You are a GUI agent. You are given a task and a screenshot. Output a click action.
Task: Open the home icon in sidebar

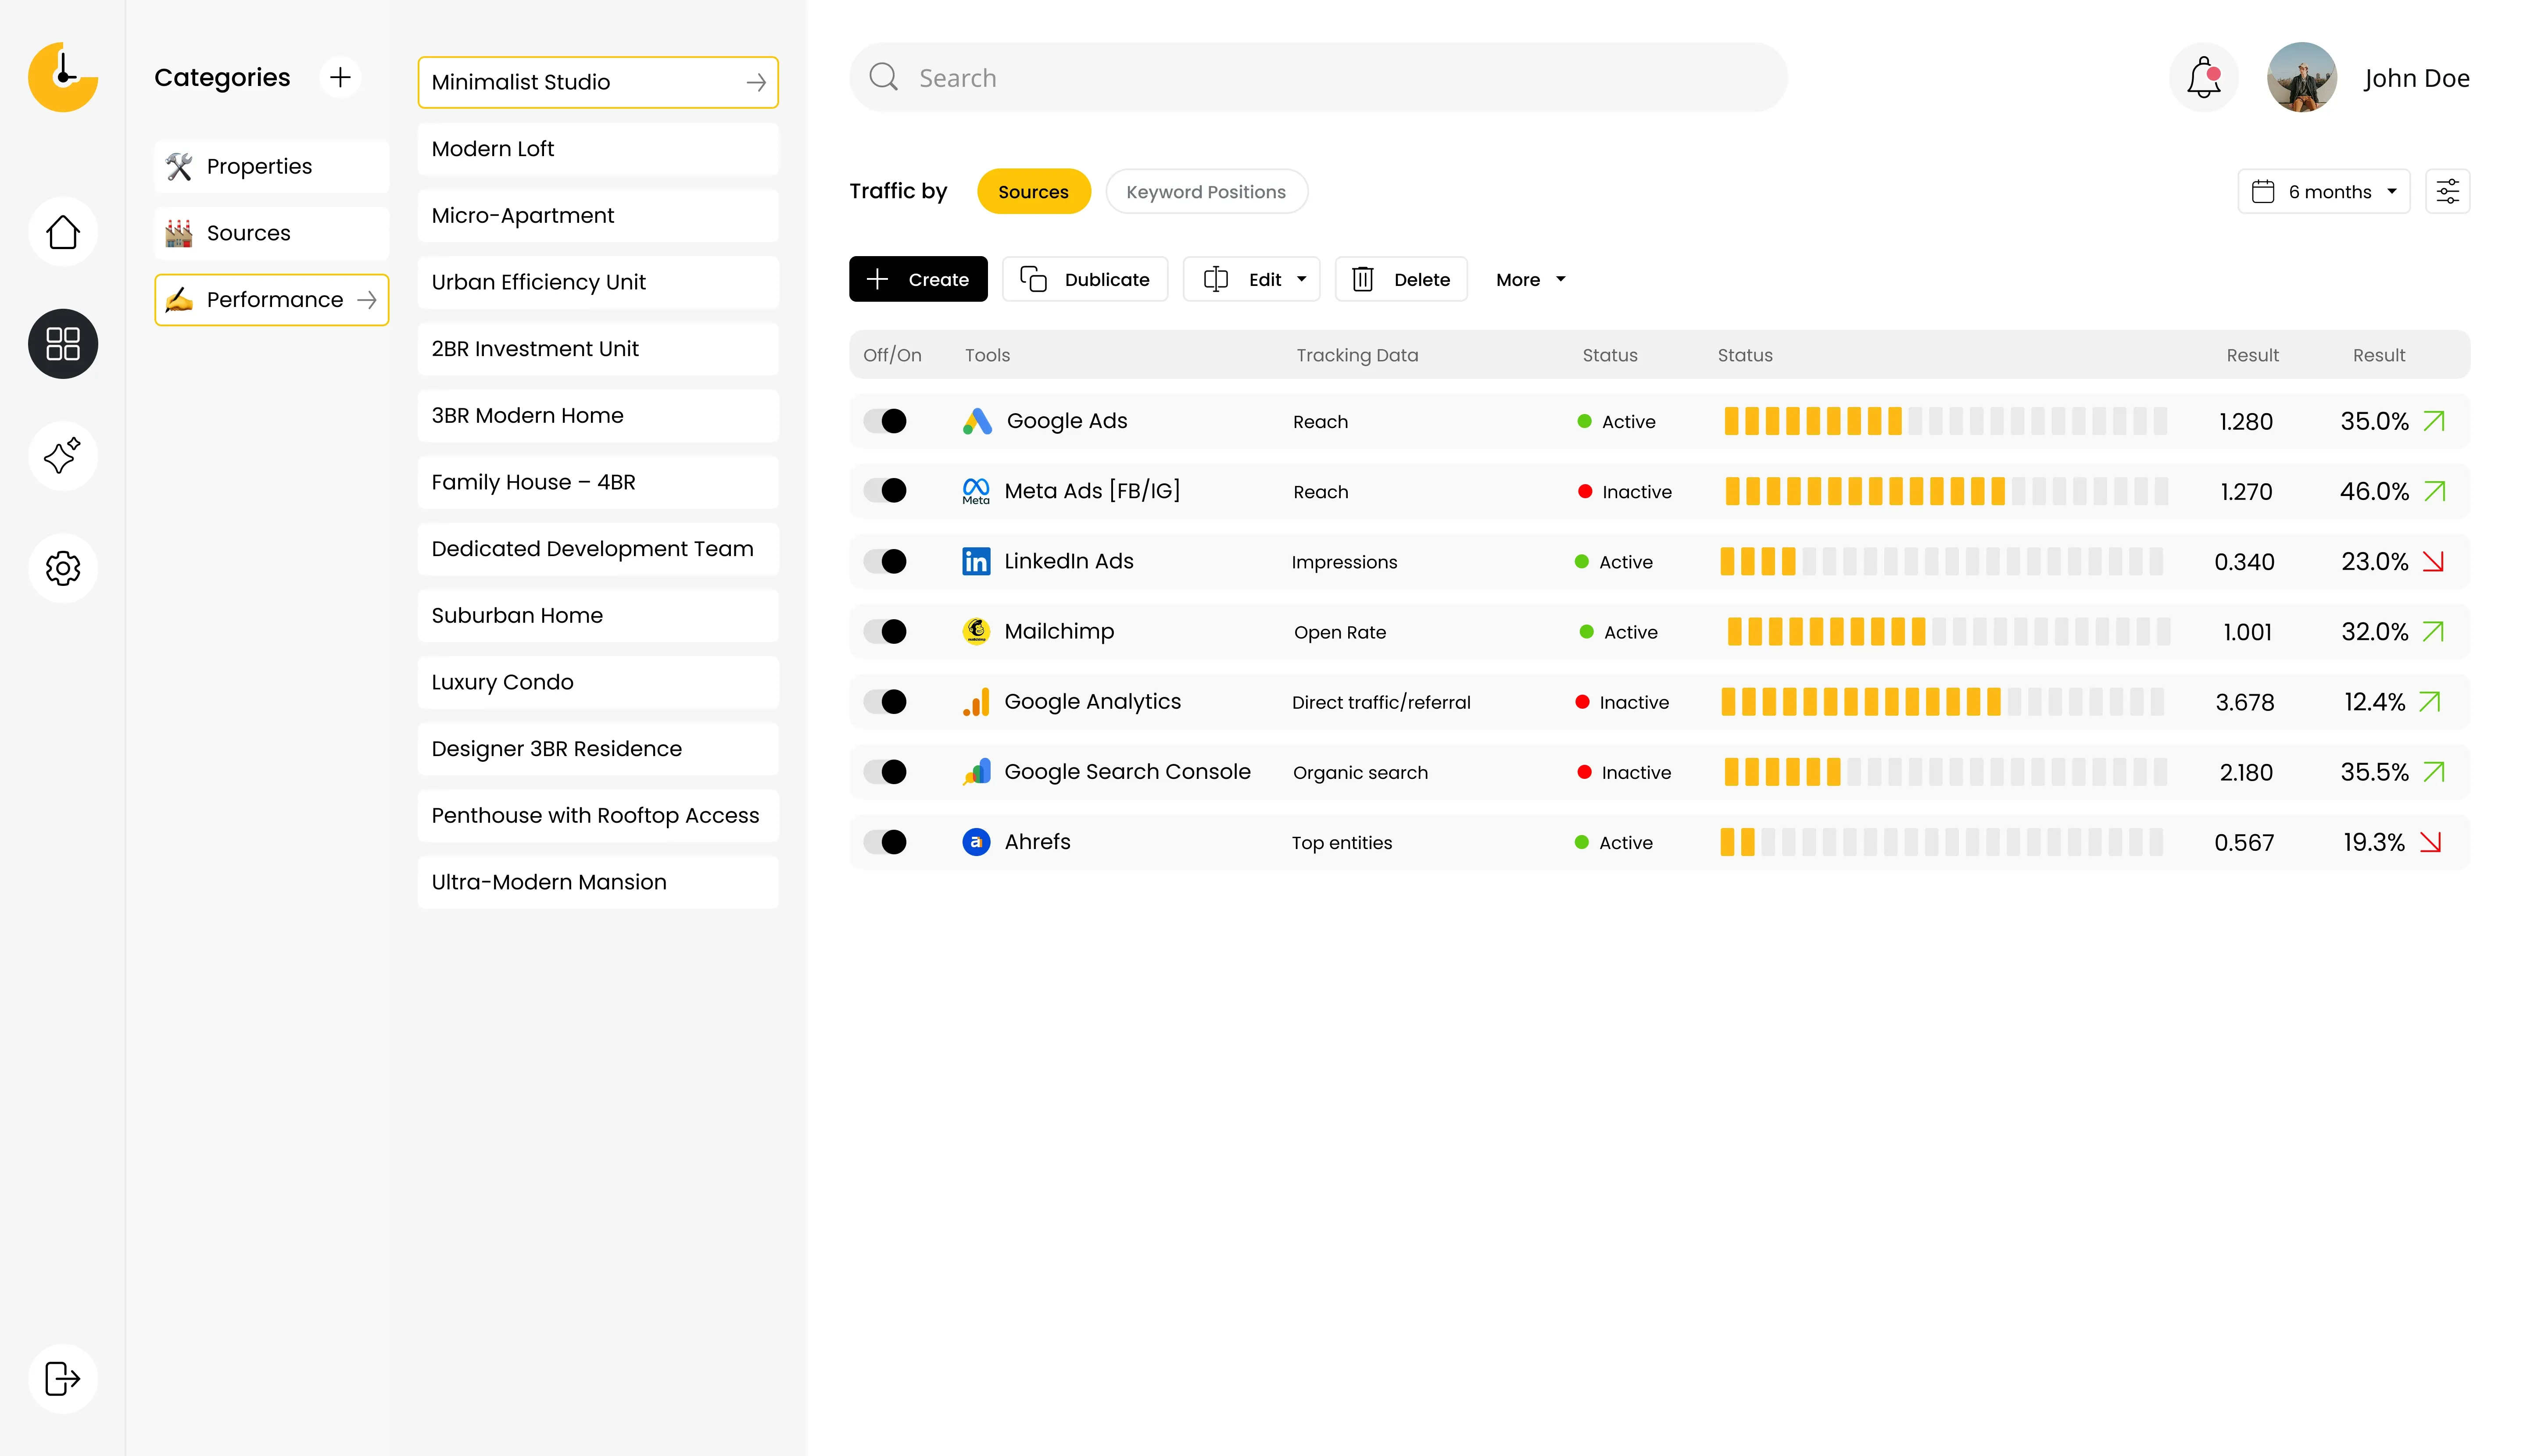pyautogui.click(x=63, y=232)
